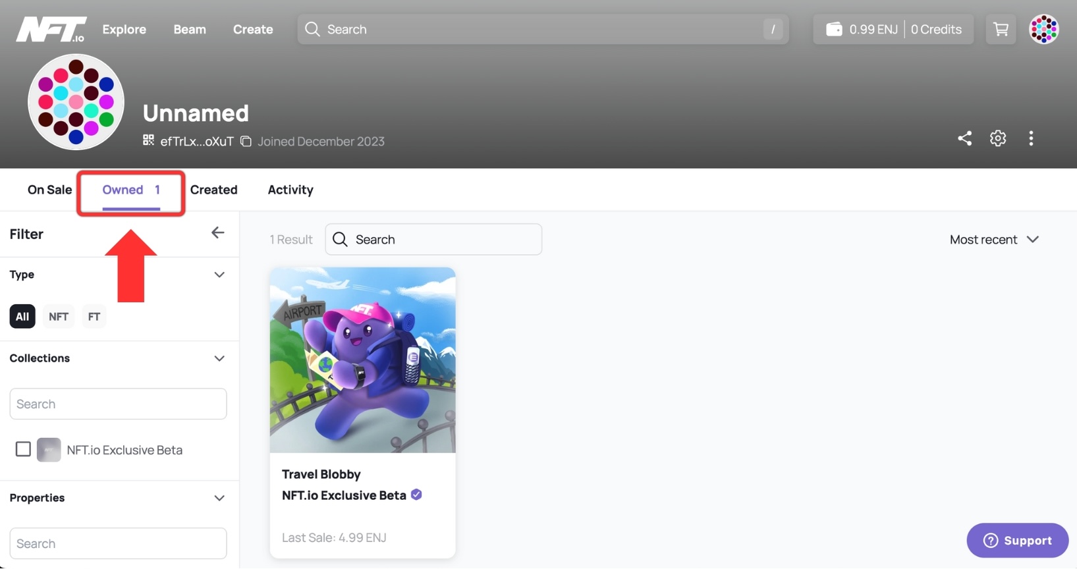Open the three-dot more options menu

(1031, 138)
